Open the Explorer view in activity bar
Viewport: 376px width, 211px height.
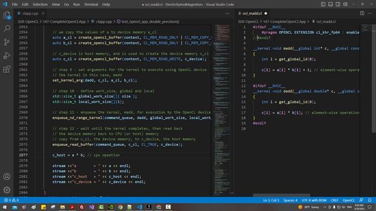pyautogui.click(x=6, y=16)
